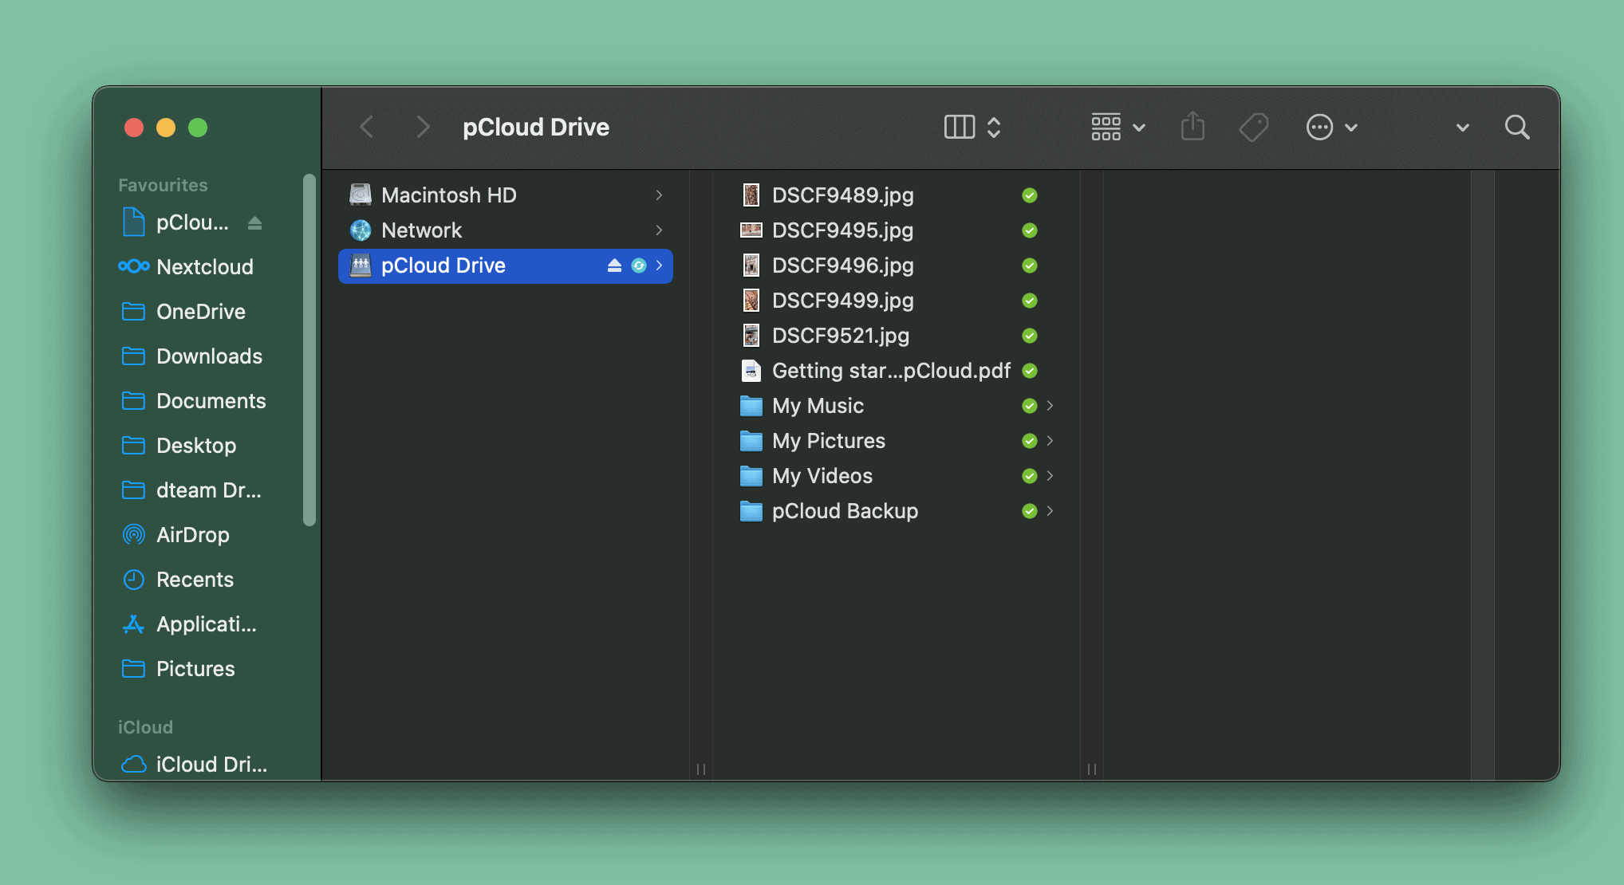Open the toolbar chevron dropdown near search

(1461, 128)
